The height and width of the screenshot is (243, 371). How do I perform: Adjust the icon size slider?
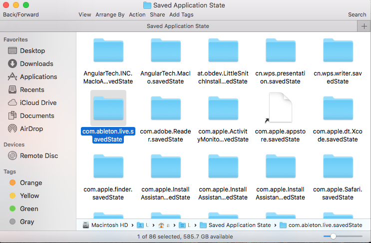coord(333,235)
